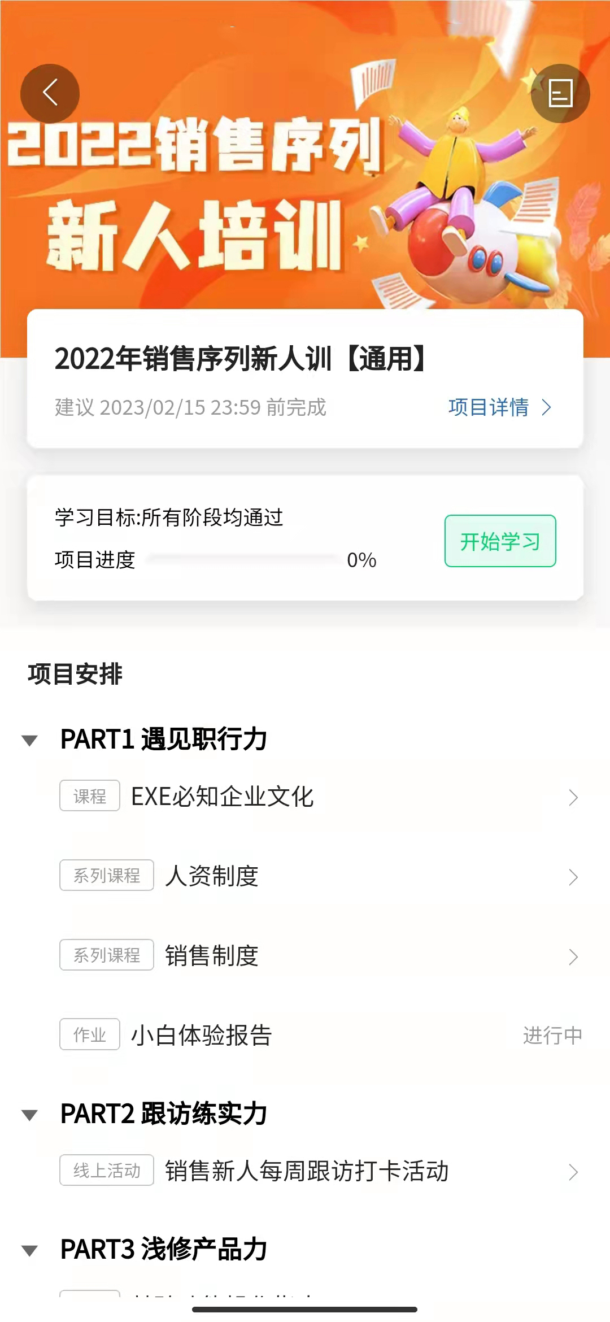Open the 项目详情 link

click(x=489, y=407)
